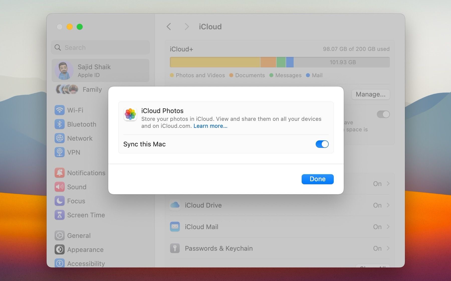Toggle Sync this Mac off
Viewport: 451px width, 281px height.
tap(322, 144)
